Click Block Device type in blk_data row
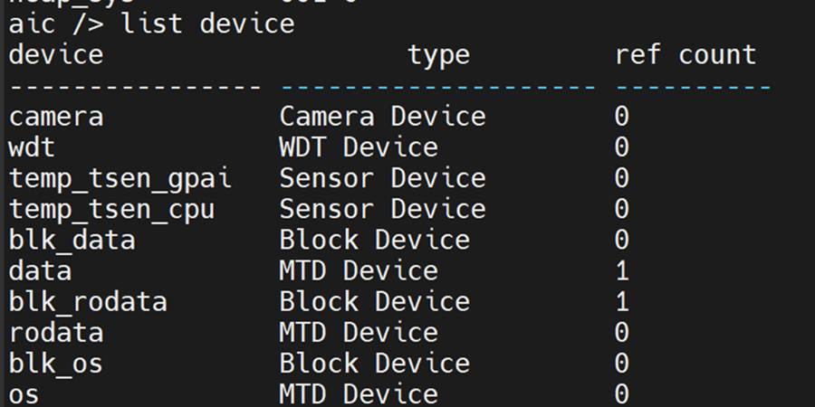This screenshot has width=815, height=407. point(374,240)
